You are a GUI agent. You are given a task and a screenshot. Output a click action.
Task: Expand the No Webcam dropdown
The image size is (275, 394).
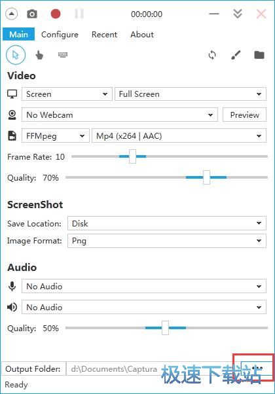tap(120, 115)
